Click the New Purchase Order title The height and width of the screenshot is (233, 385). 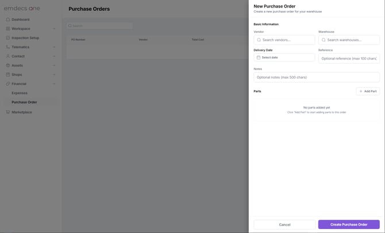(275, 6)
